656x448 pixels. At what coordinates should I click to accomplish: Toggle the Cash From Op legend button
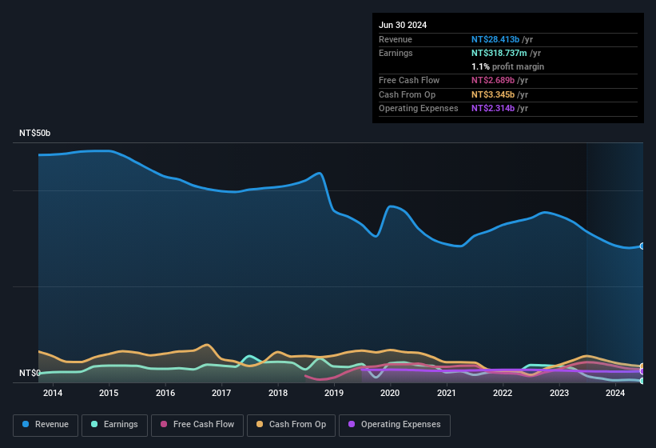point(291,425)
